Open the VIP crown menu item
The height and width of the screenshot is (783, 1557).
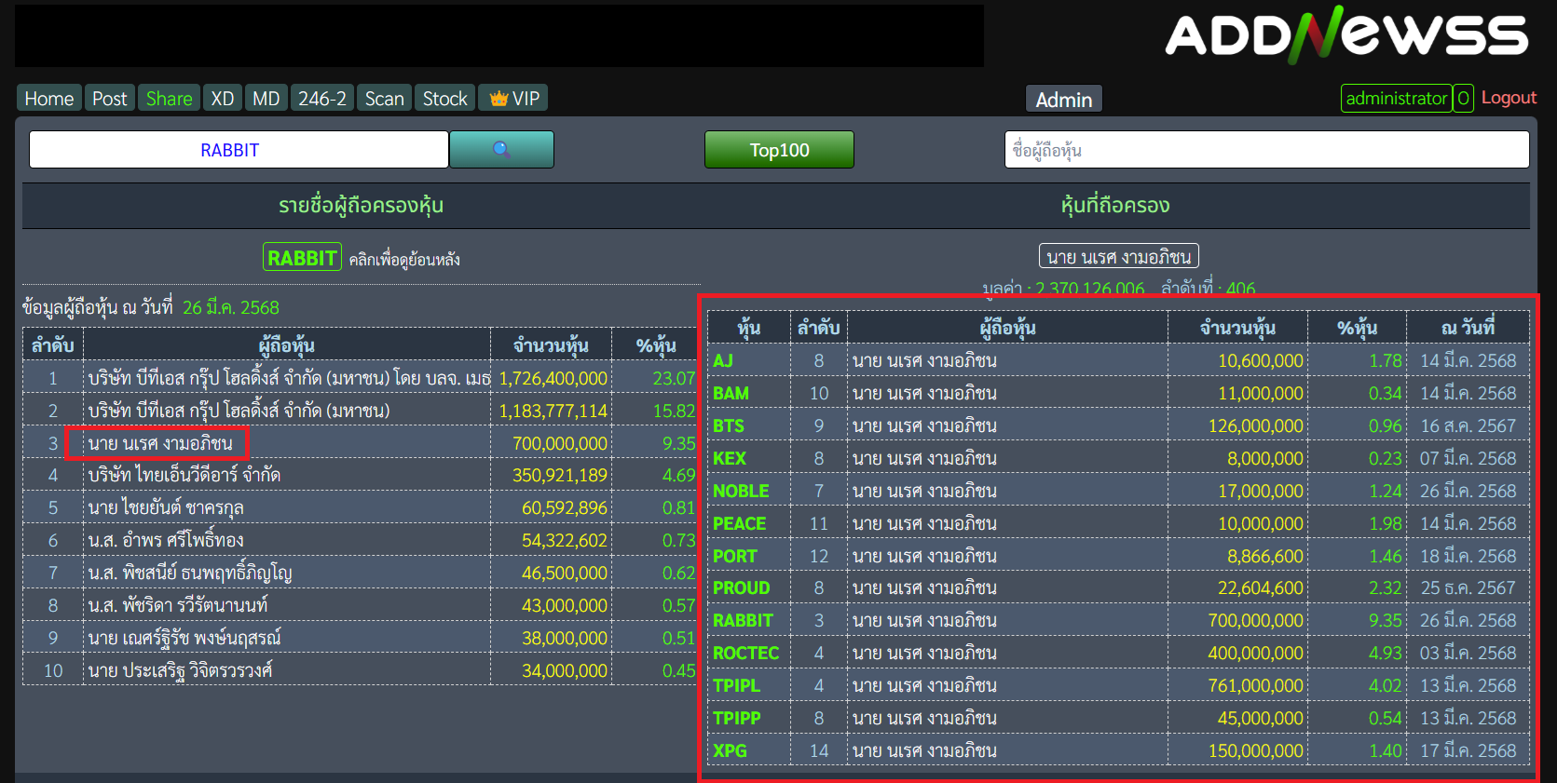tap(513, 98)
